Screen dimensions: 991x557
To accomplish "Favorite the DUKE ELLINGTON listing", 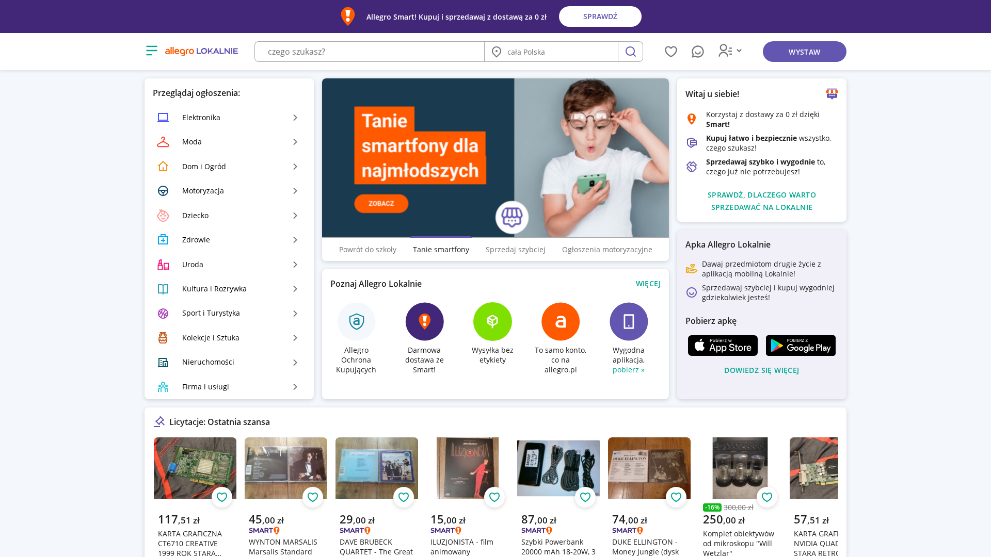I will tap(676, 497).
